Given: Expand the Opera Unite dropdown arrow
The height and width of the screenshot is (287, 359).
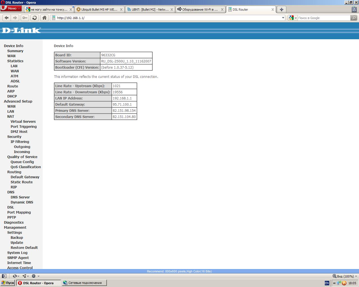Looking at the screenshot, I should tap(28, 276).
